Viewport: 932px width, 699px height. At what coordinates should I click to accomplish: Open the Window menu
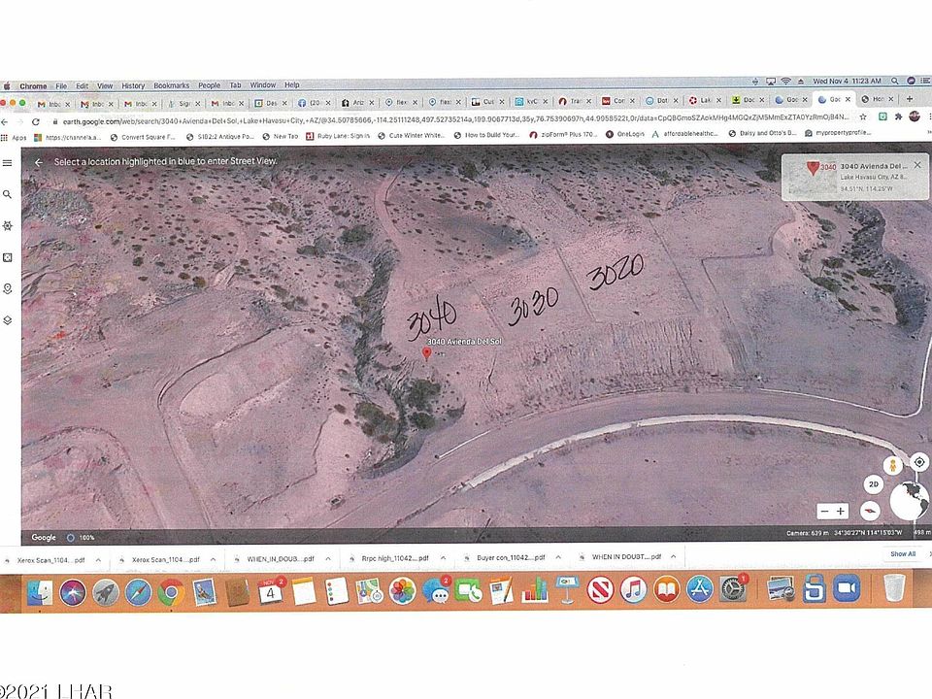(x=263, y=85)
